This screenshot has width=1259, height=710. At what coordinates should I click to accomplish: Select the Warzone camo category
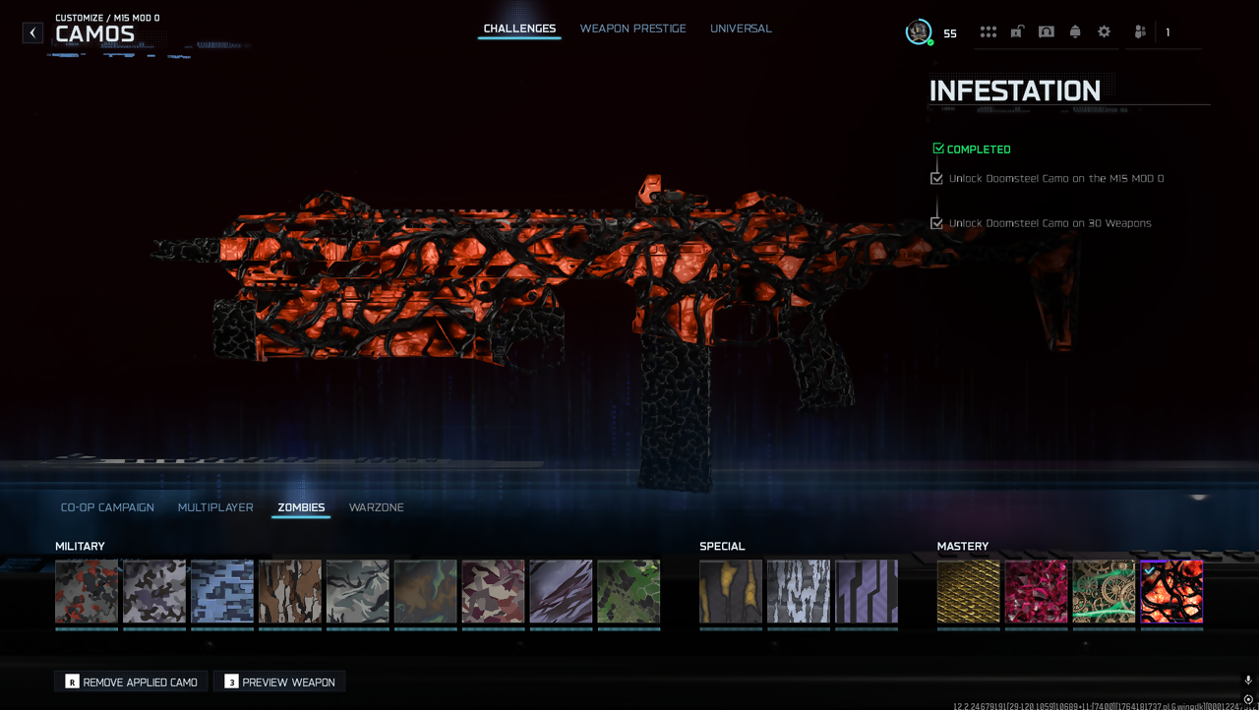click(376, 507)
